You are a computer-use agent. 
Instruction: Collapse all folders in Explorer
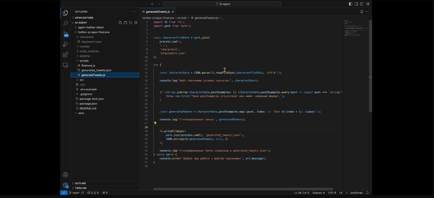click(136, 22)
